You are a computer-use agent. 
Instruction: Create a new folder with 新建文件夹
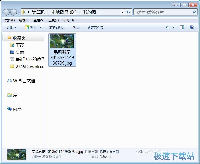[x=95, y=27]
